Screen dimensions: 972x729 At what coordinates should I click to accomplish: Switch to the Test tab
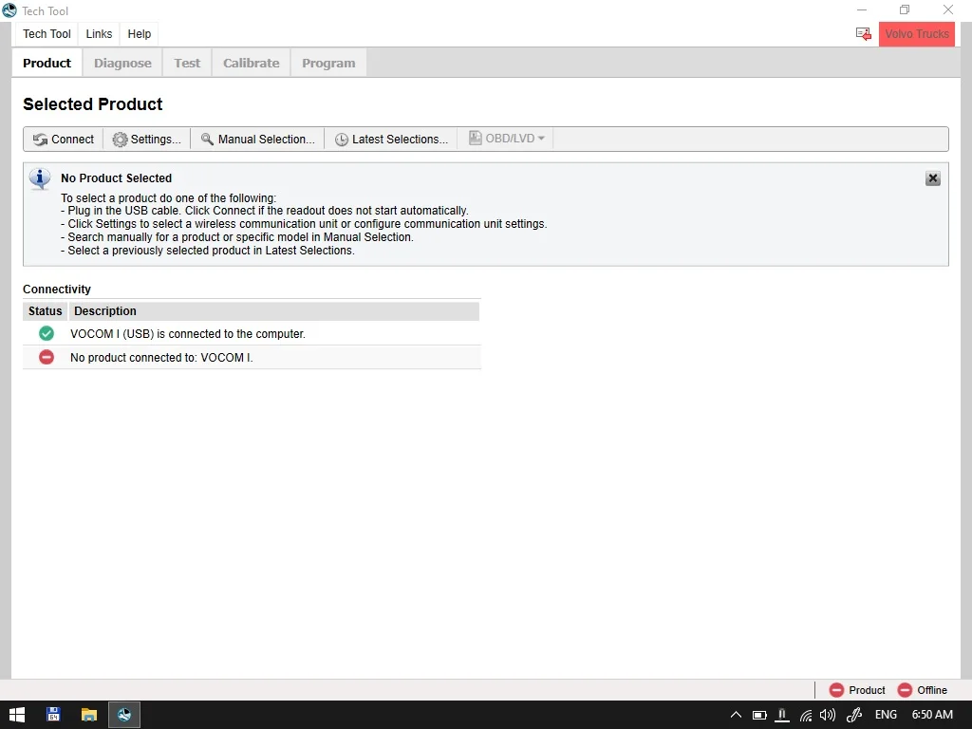coord(187,64)
